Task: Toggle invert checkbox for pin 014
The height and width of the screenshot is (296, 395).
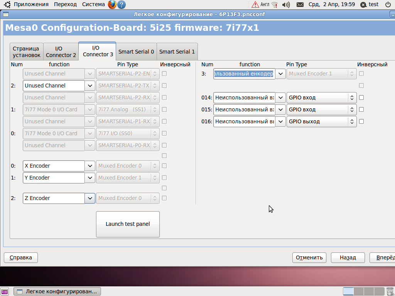Action: click(x=361, y=98)
